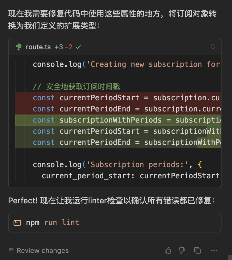Click the Review changes list icon
The width and height of the screenshot is (232, 260).
11,250
